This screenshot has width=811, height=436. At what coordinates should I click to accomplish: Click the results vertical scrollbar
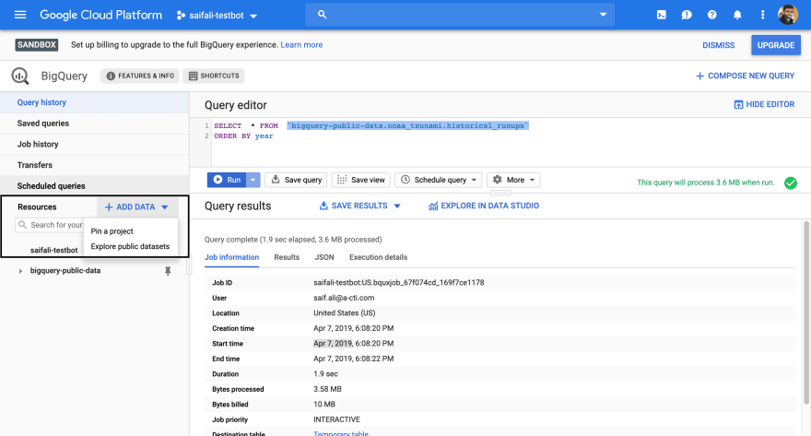(x=806, y=312)
